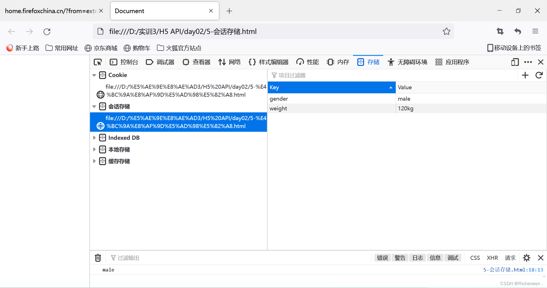Toggle the 警告 warnings filter

coord(400,258)
